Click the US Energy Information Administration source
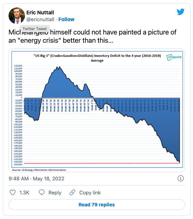This screenshot has width=193, height=219. tap(39, 170)
